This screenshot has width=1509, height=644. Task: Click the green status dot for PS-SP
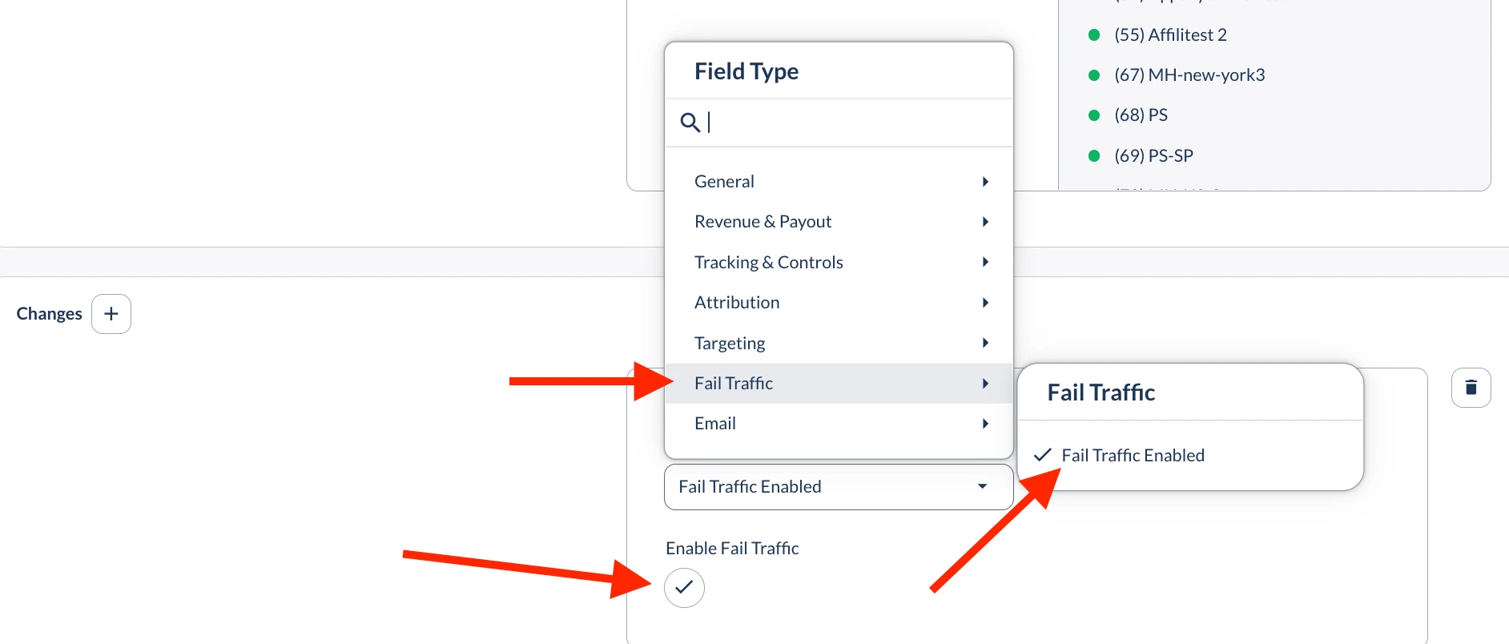(1094, 155)
